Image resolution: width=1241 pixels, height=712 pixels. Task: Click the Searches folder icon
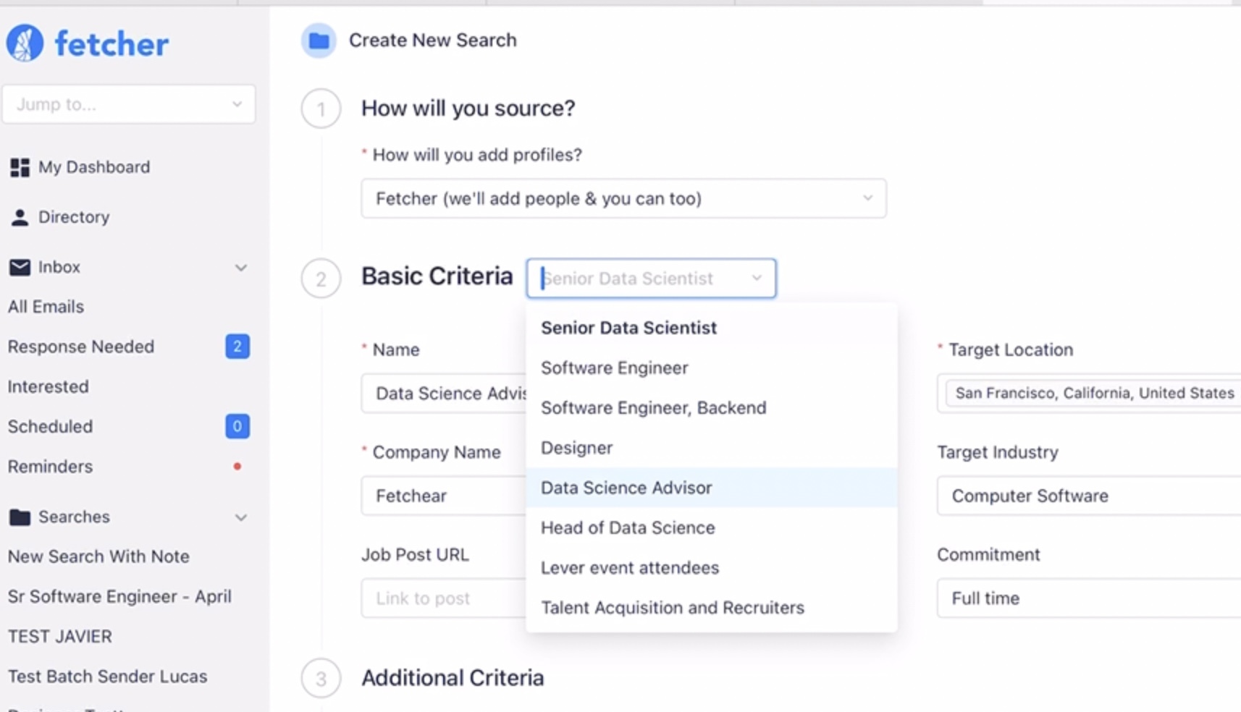coord(20,517)
